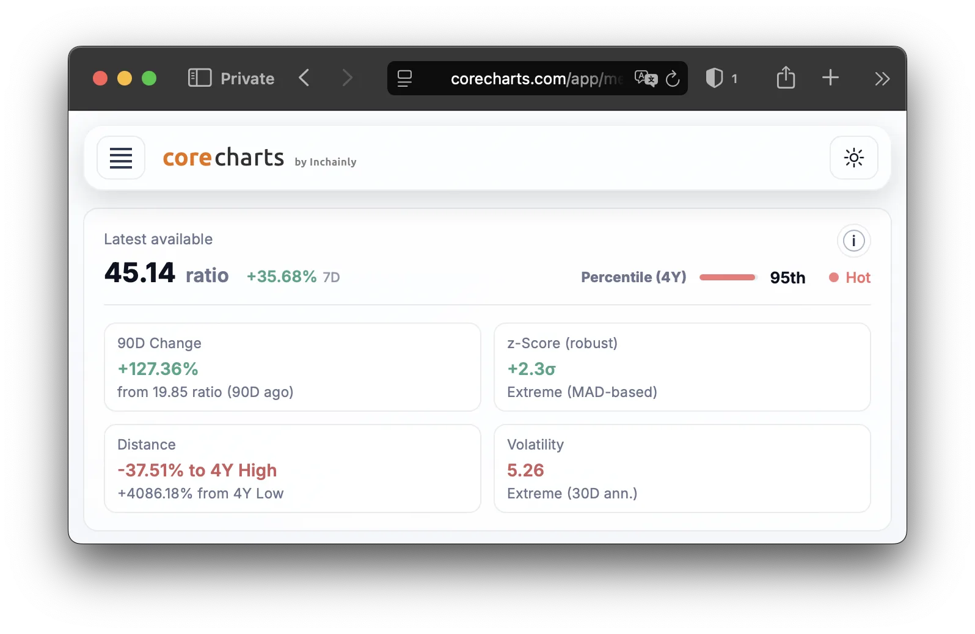Expand the toolbar overflow chevrons
The width and height of the screenshot is (975, 634).
(882, 79)
